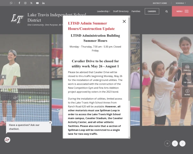Image resolution: width=193 pixels, height=154 pixels.
Task: Close the Summer Hours popup
Action: tap(124, 21)
